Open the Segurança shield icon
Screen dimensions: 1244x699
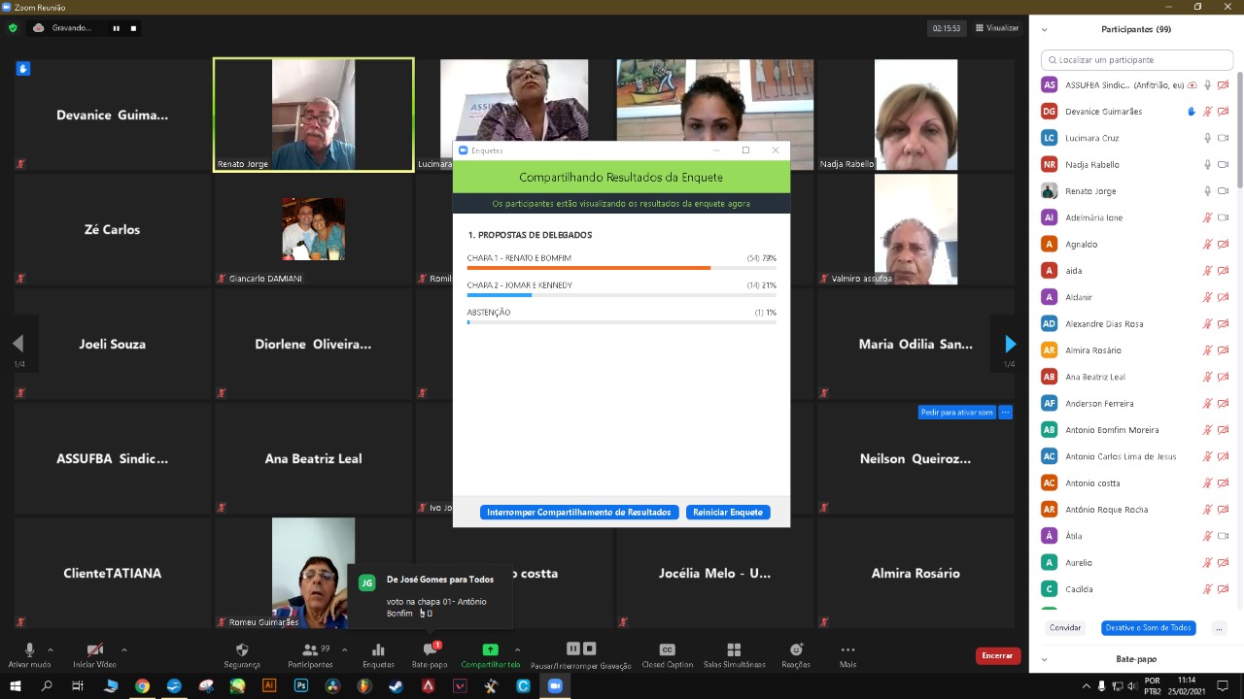click(x=242, y=649)
